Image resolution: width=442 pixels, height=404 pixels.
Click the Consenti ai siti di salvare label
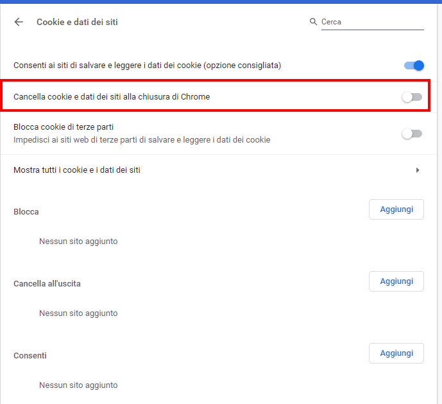(x=147, y=66)
